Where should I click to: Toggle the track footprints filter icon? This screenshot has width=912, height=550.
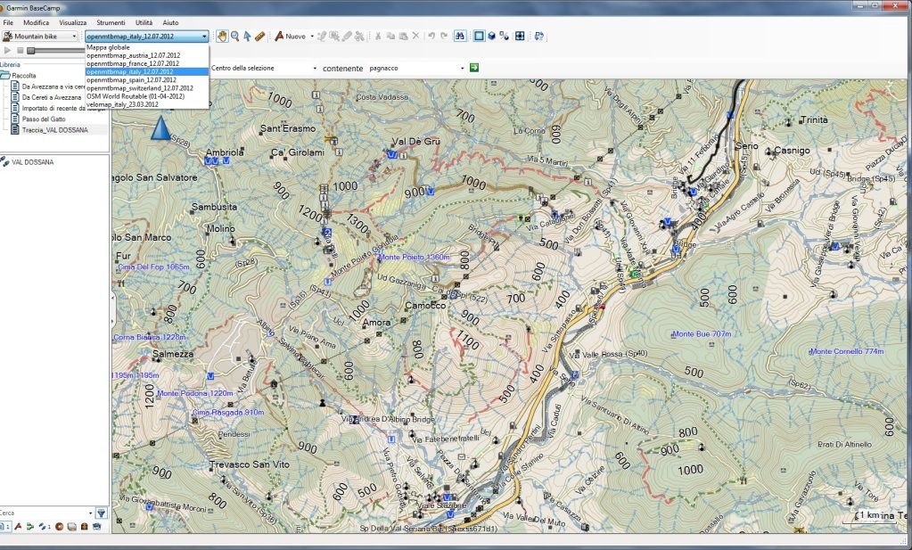[x=44, y=527]
